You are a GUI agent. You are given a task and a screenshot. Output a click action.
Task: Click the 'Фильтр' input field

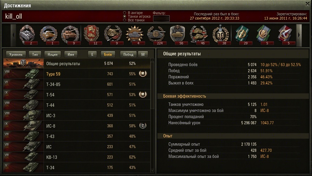pyautogui.click(x=161, y=18)
